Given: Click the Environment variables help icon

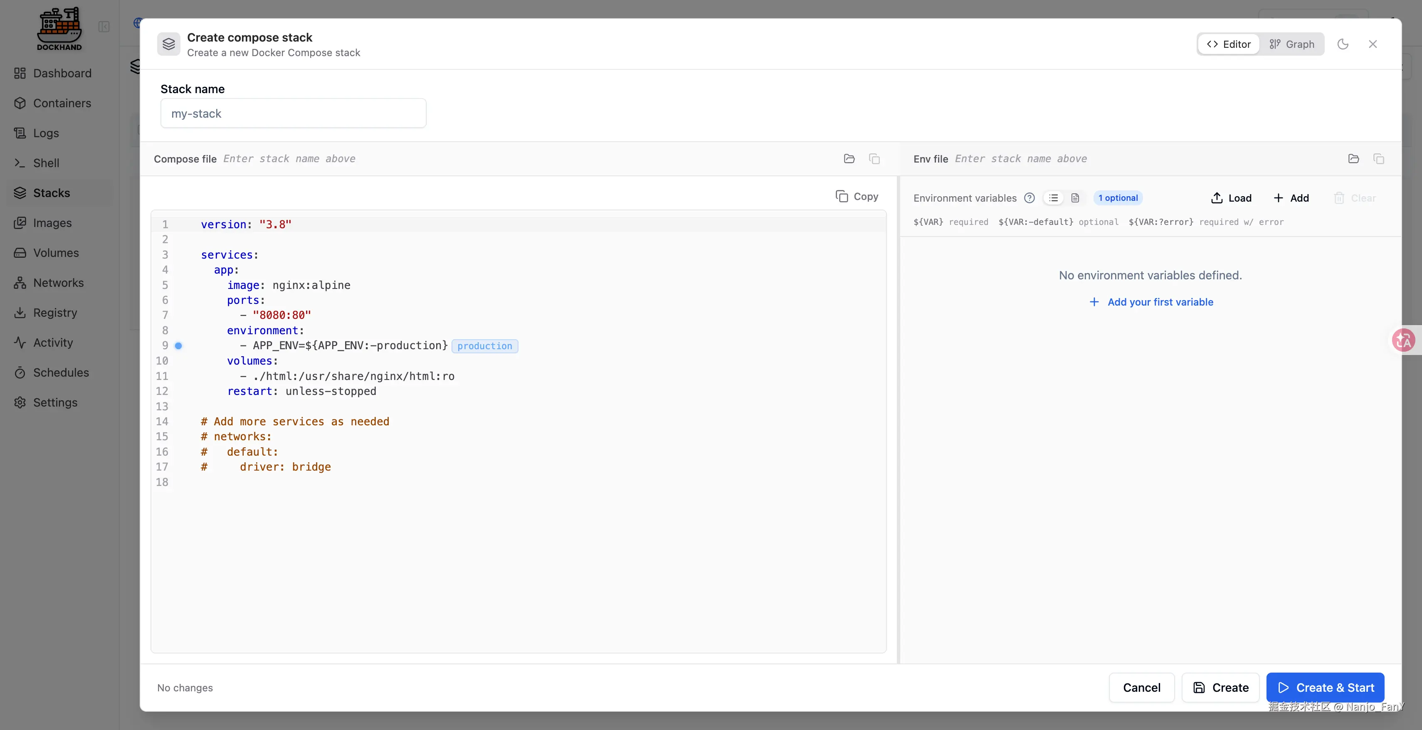Looking at the screenshot, I should click(1029, 198).
